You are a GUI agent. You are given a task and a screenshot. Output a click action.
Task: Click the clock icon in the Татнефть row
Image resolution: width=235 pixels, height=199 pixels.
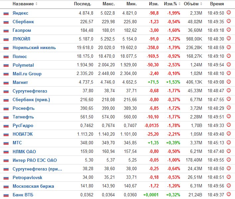coord(229,116)
